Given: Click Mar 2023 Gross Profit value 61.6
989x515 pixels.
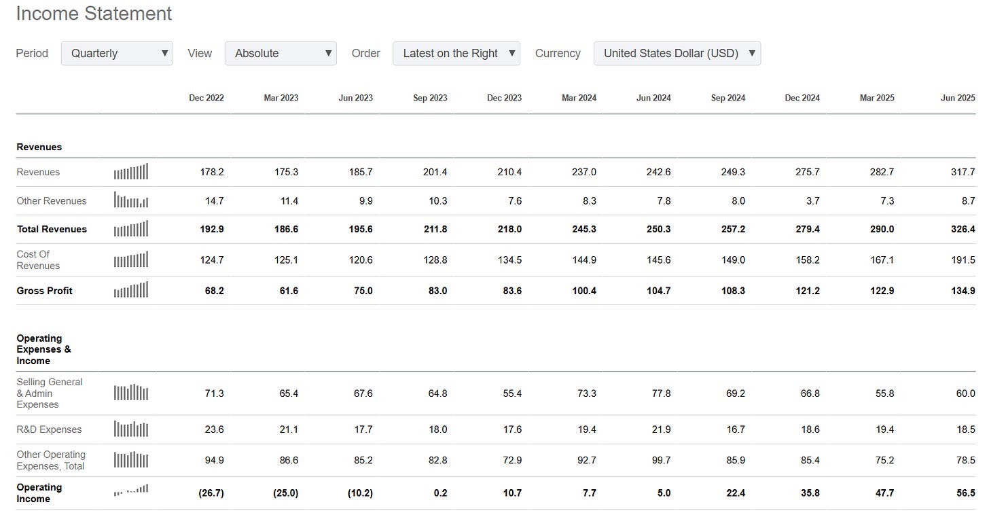Looking at the screenshot, I should click(289, 290).
